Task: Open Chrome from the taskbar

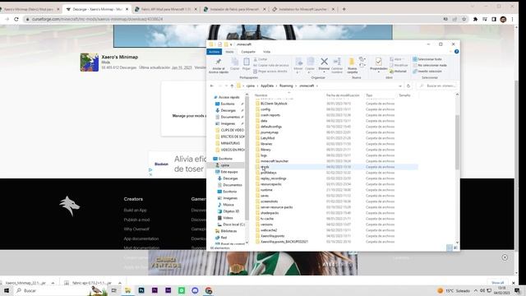Action: pos(209,290)
